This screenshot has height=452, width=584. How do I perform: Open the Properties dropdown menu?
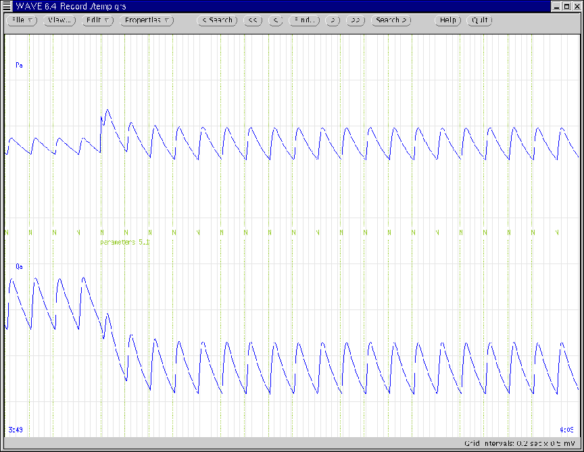[147, 20]
